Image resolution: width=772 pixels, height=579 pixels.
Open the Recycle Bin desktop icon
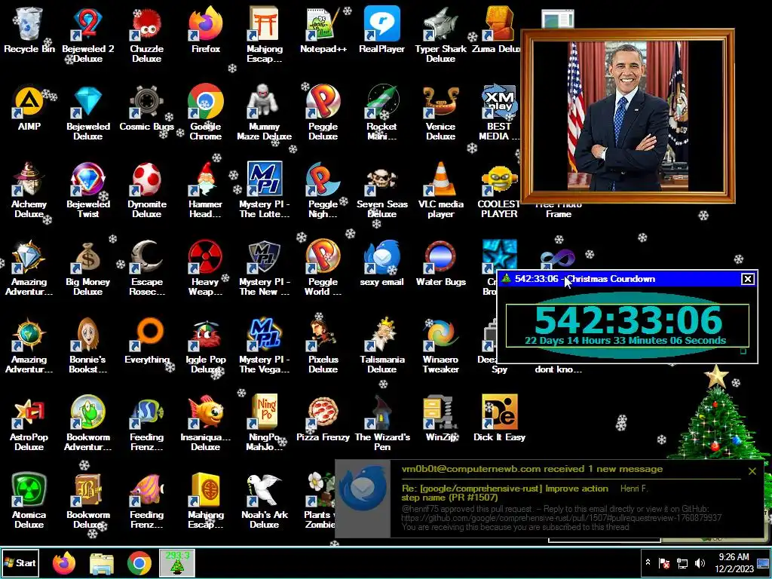pos(29,29)
